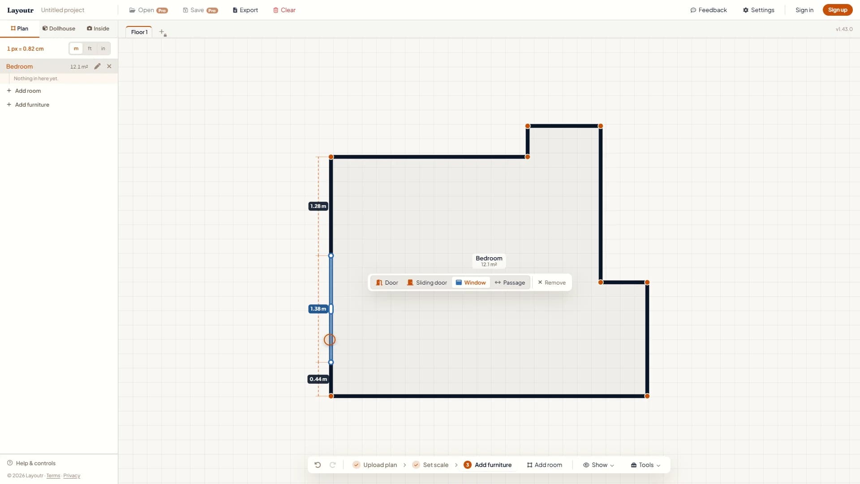
Task: Add a new floor with the plus icon
Action: [x=162, y=32]
